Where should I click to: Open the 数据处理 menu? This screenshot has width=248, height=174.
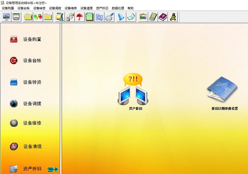coord(118,8)
